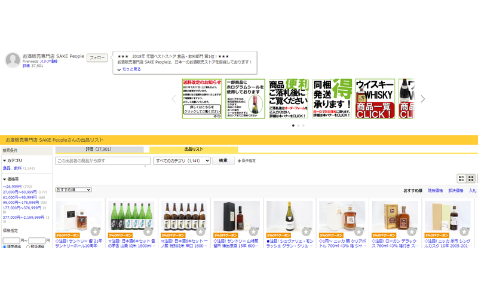Open the ニッカ 鶴 クリアボトル item title
Viewport: 478px width, 299px height.
[342, 243]
